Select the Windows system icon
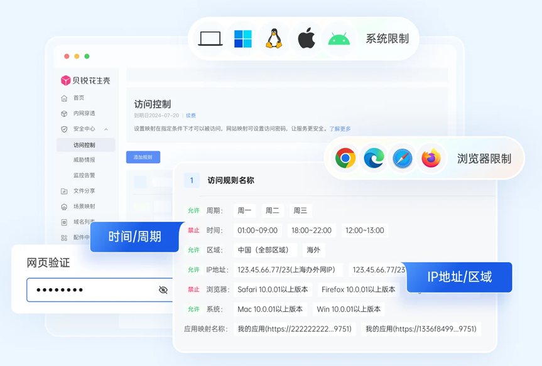The width and height of the screenshot is (542, 366). tap(242, 38)
